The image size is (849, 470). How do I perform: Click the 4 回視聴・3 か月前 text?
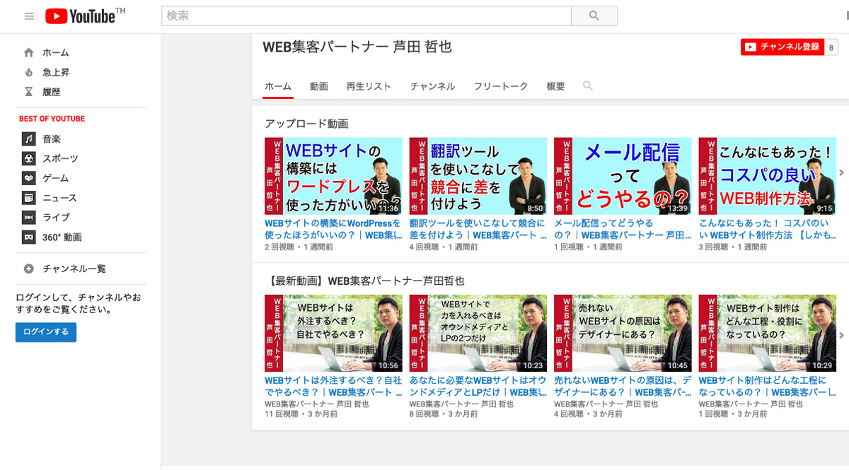pos(588,414)
